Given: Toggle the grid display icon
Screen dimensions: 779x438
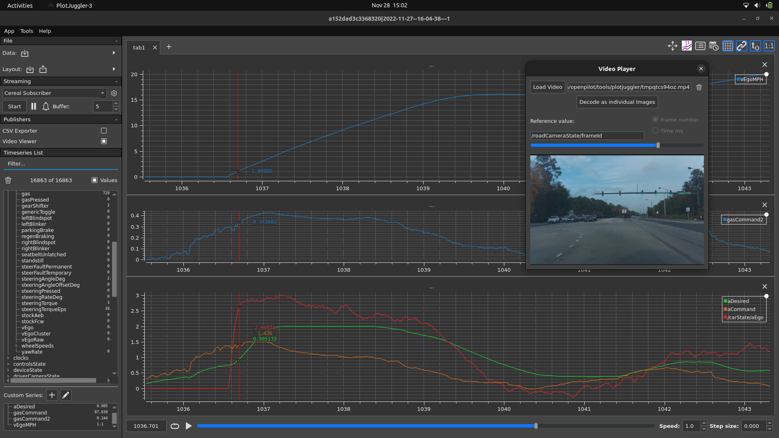Looking at the screenshot, I should [x=727, y=46].
